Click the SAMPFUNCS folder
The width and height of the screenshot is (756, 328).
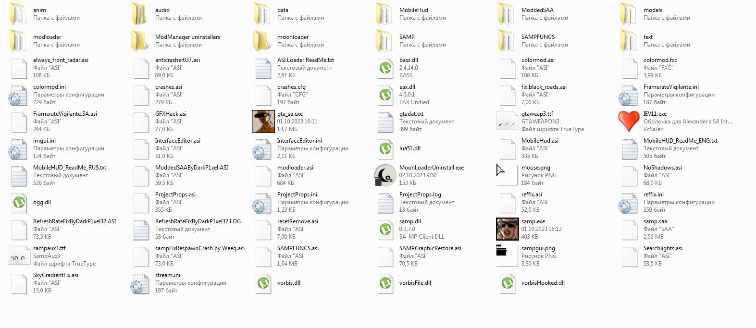tap(507, 41)
